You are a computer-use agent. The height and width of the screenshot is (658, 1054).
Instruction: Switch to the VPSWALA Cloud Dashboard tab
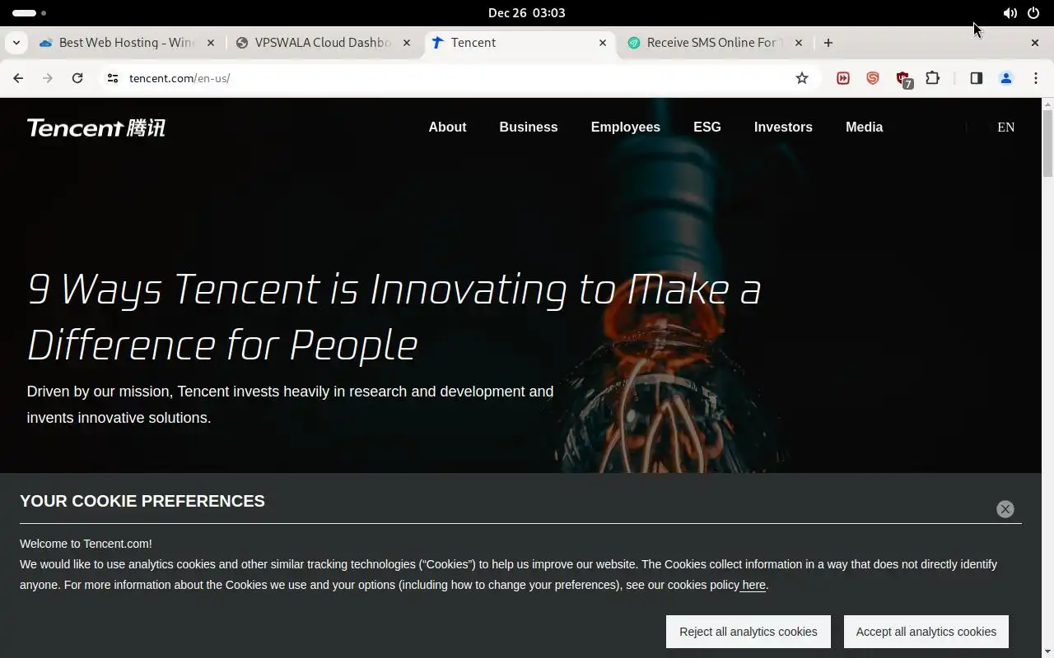pyautogui.click(x=312, y=43)
